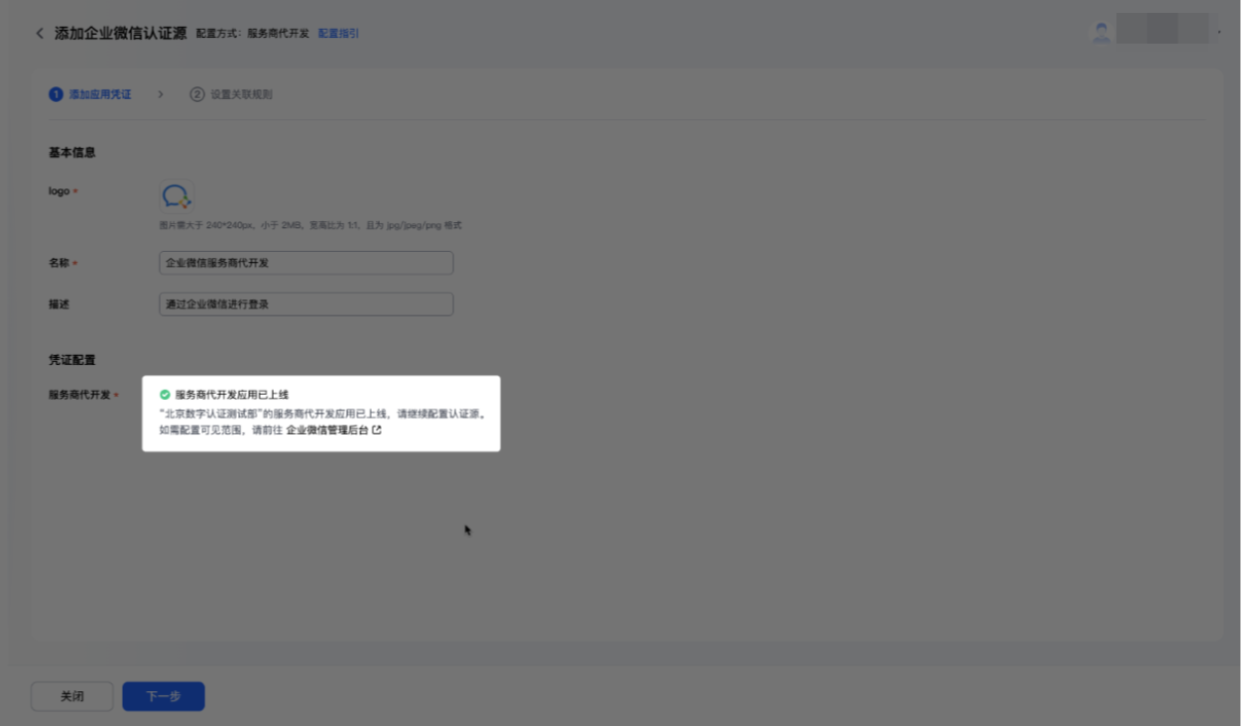Viewport: 1241px width, 726px height.
Task: Click the 服务商代开发应用已上线 status title
Action: click(232, 395)
